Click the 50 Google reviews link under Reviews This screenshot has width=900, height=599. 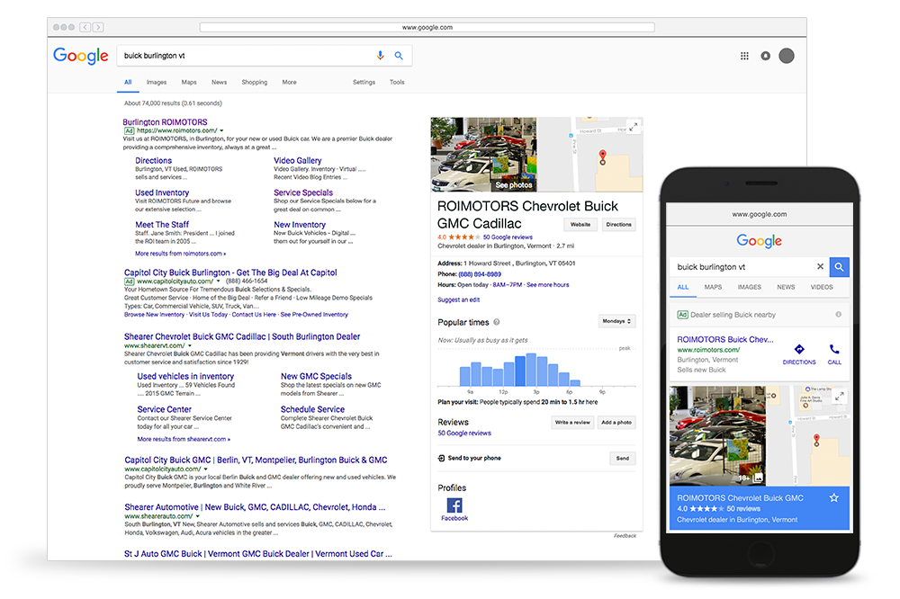tap(464, 434)
